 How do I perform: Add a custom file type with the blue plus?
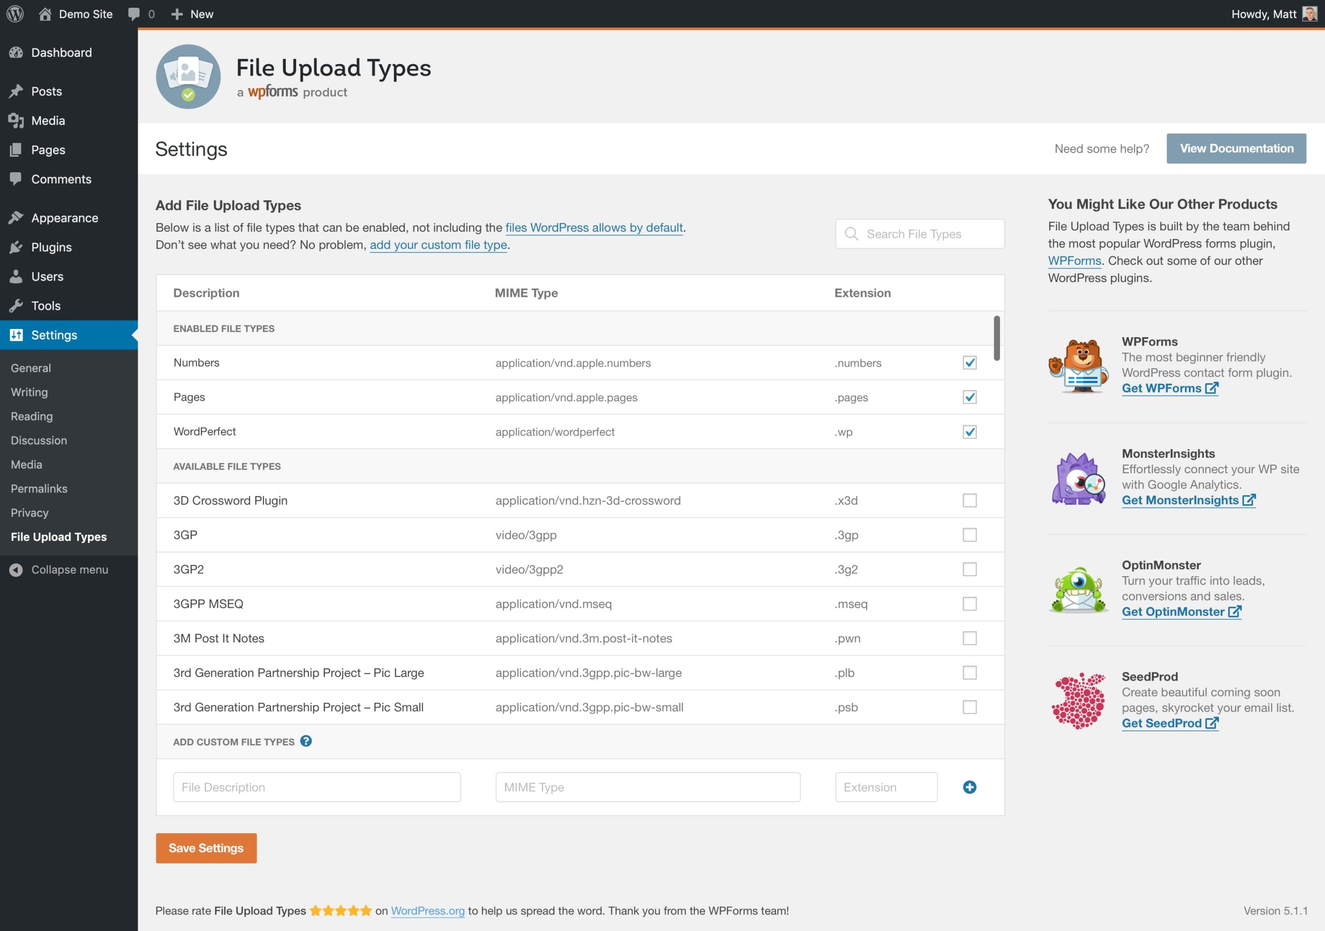pos(969,786)
